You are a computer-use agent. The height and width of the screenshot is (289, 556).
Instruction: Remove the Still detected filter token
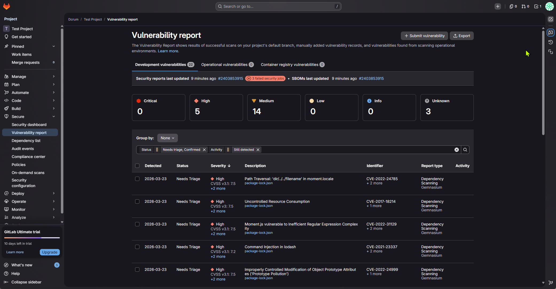click(258, 150)
